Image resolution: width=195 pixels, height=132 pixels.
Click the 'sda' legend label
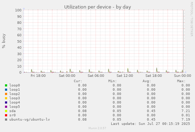[x=12, y=111]
